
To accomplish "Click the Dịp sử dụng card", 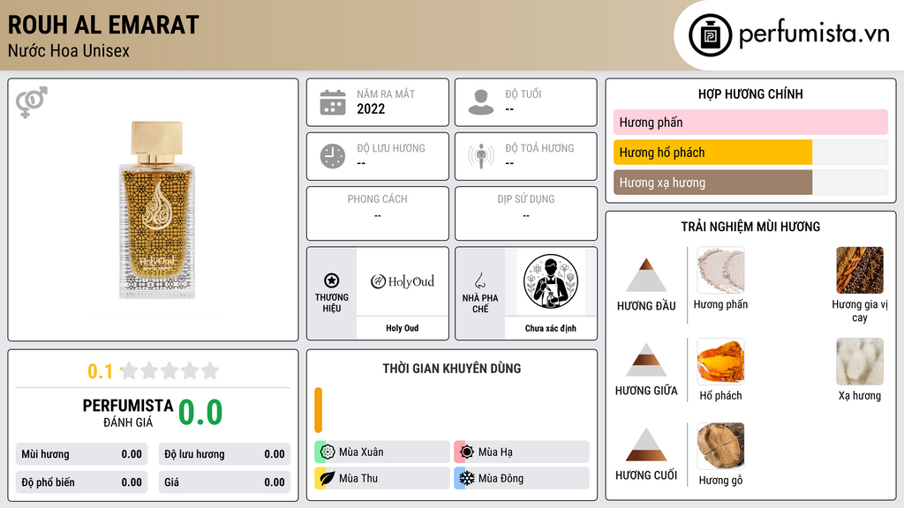I will (526, 213).
